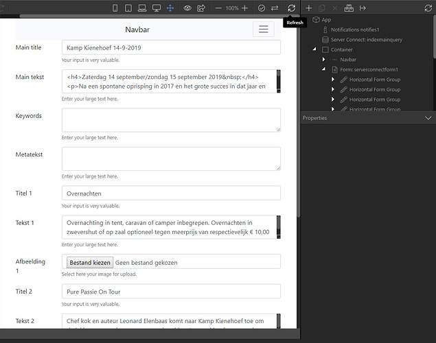Click the Main tekst textarea scrollbar
Screen dimensions: 436x343
point(279,82)
